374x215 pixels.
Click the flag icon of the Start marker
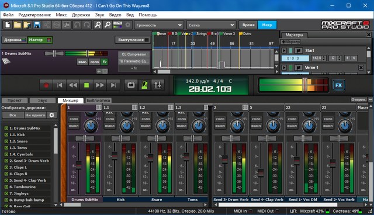[298, 50]
